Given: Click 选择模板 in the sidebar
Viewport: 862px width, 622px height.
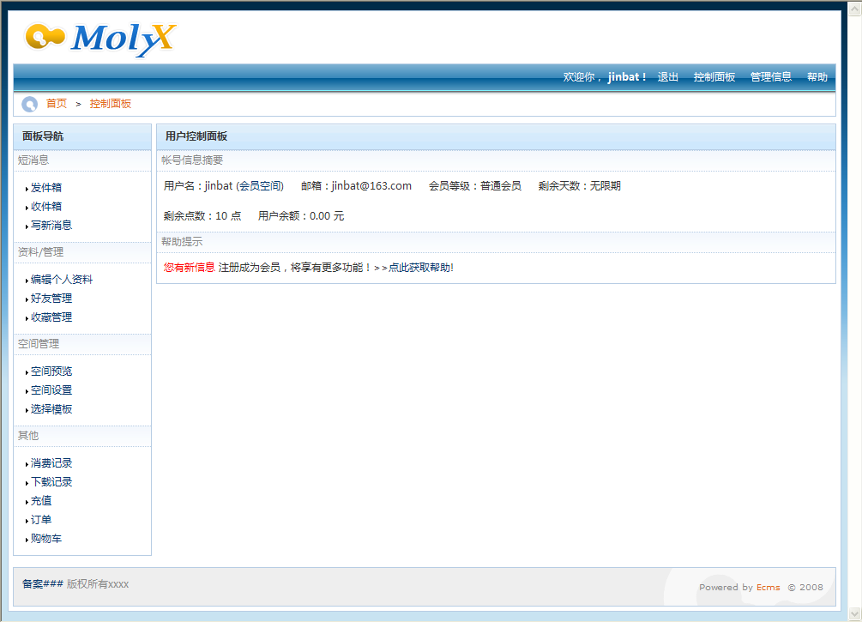Looking at the screenshot, I should [51, 409].
